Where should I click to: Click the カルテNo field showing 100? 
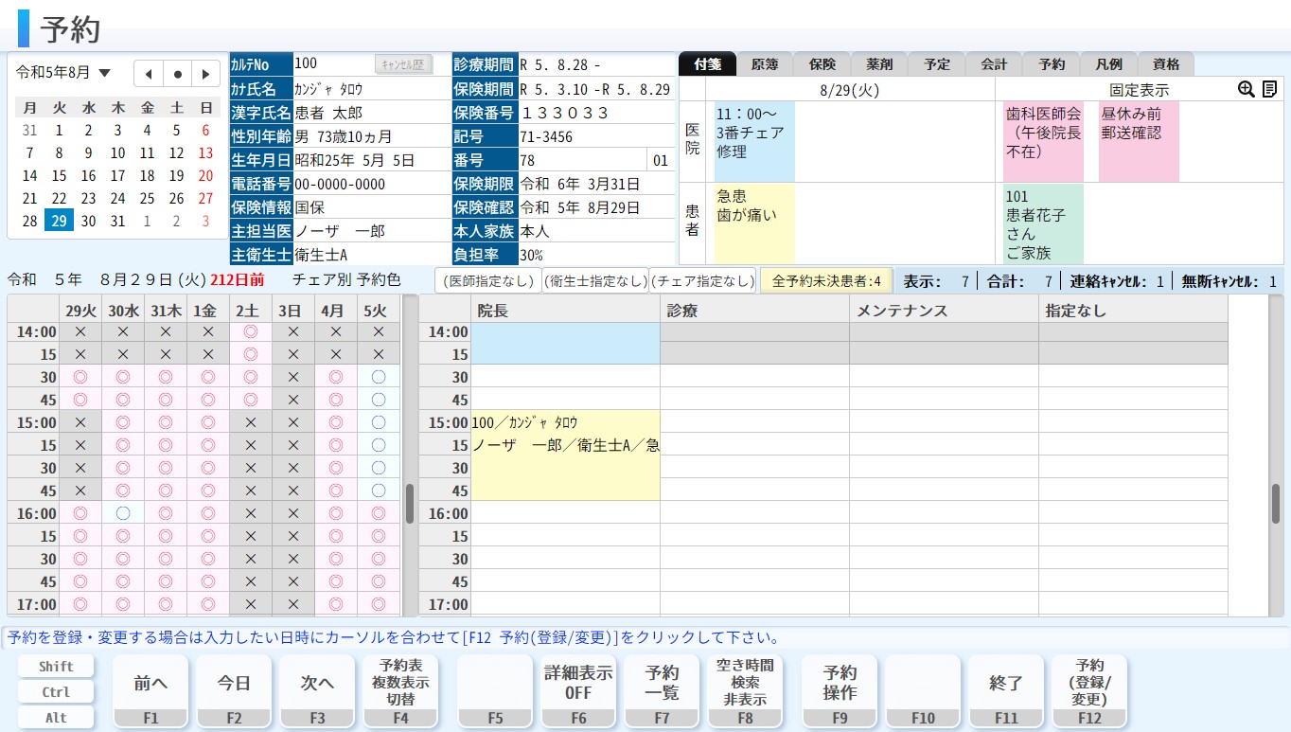click(333, 64)
